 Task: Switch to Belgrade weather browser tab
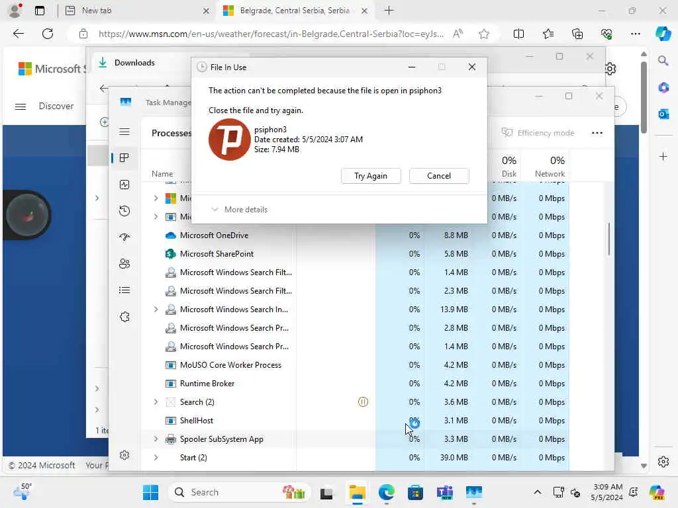coord(294,11)
